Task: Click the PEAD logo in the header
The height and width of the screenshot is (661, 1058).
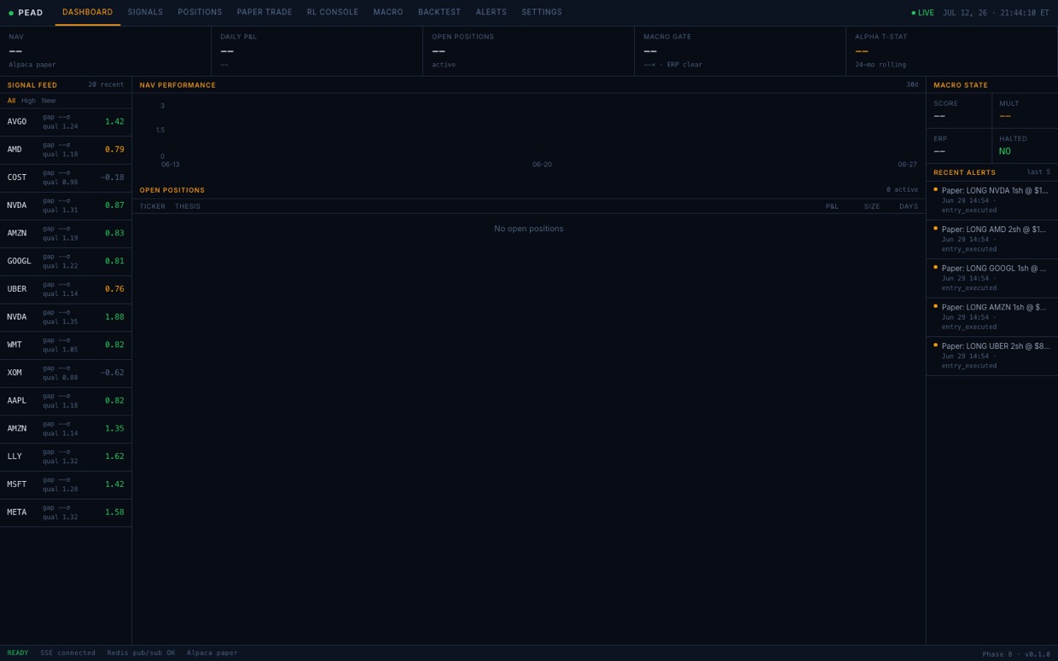Action: (x=26, y=13)
